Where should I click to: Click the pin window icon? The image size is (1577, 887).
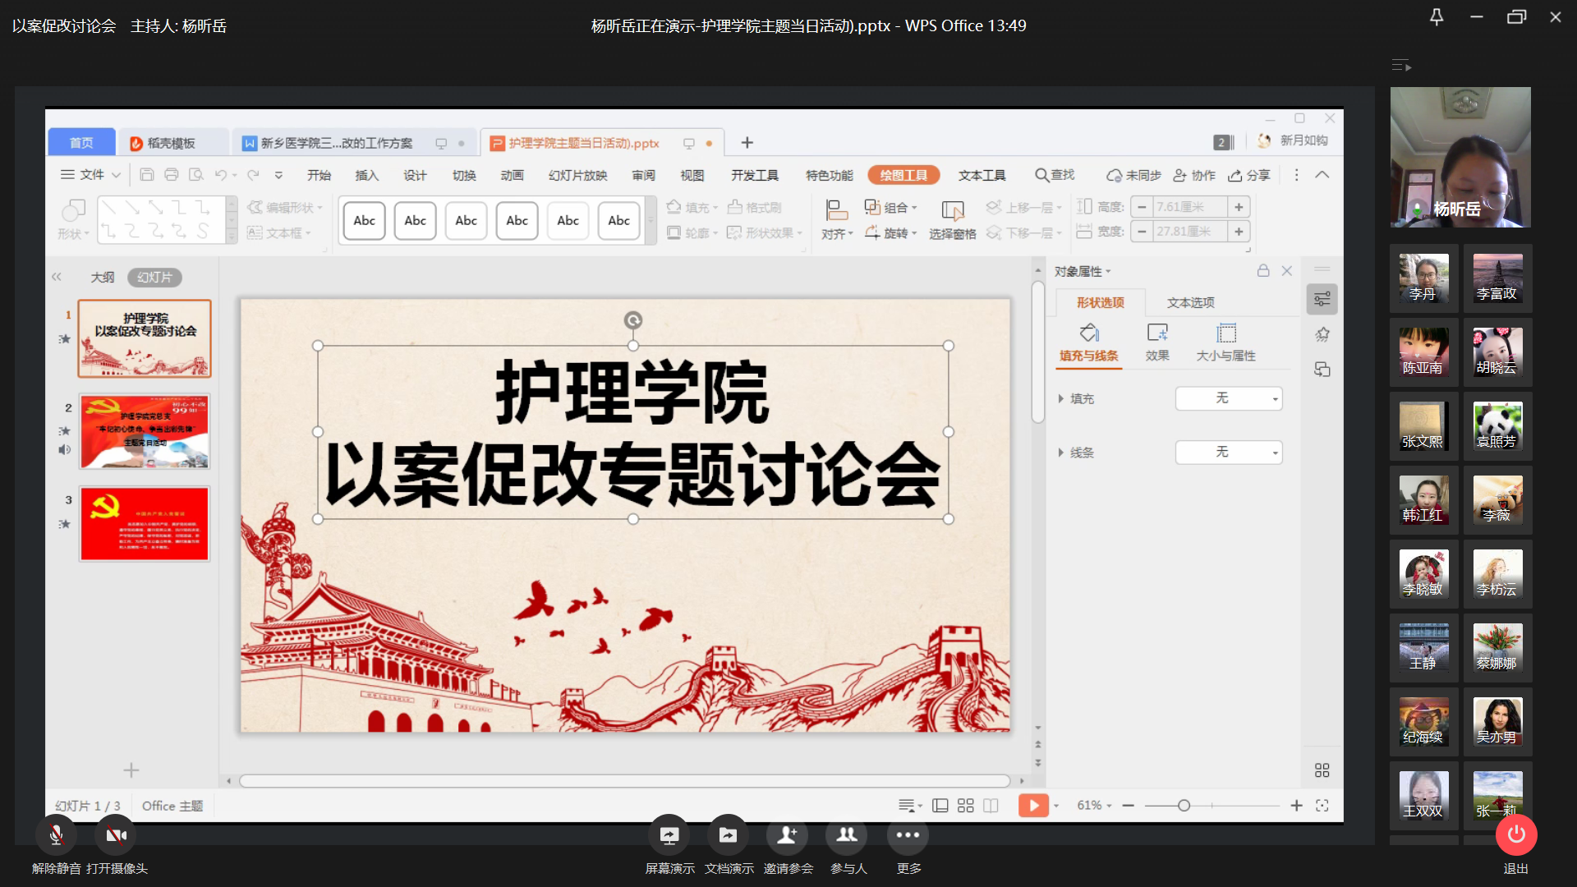pyautogui.click(x=1437, y=17)
